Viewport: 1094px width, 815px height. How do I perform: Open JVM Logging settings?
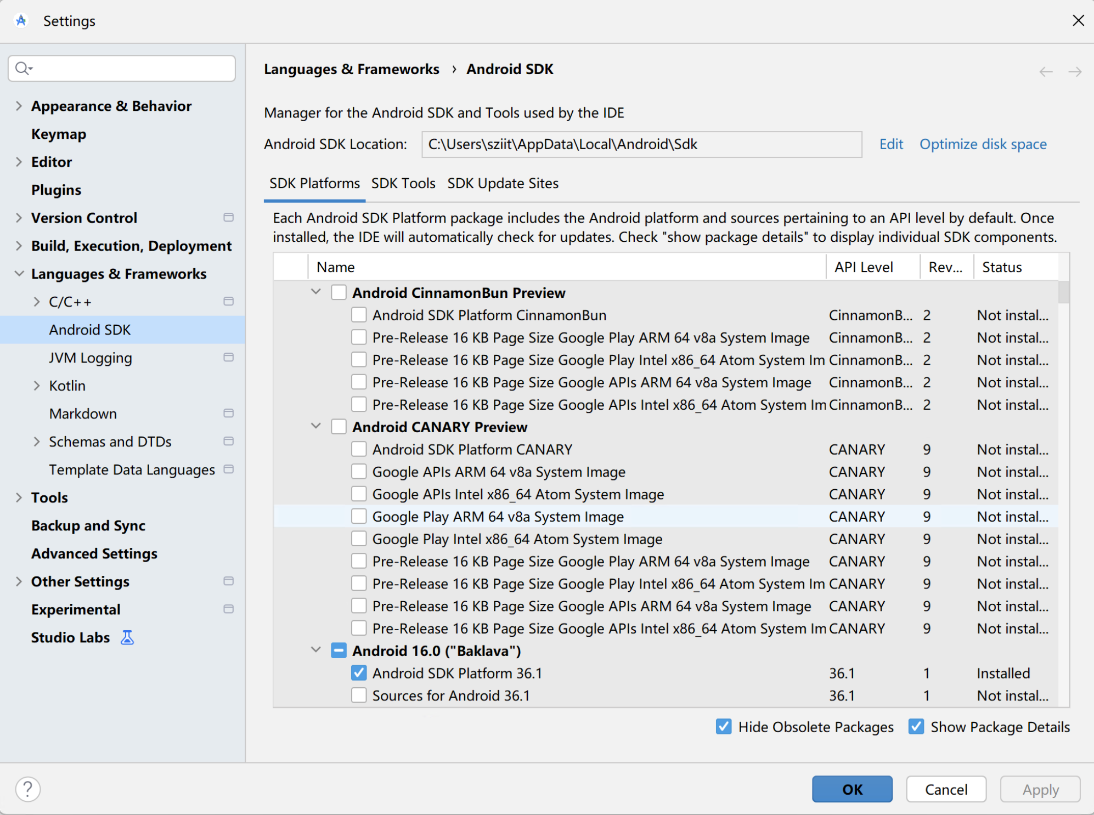(x=91, y=358)
